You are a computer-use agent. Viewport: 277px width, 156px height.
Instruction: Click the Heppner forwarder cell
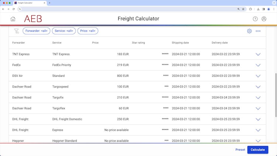pos(18,141)
